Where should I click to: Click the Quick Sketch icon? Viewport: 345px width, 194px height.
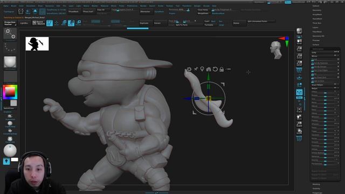[x=39, y=23]
